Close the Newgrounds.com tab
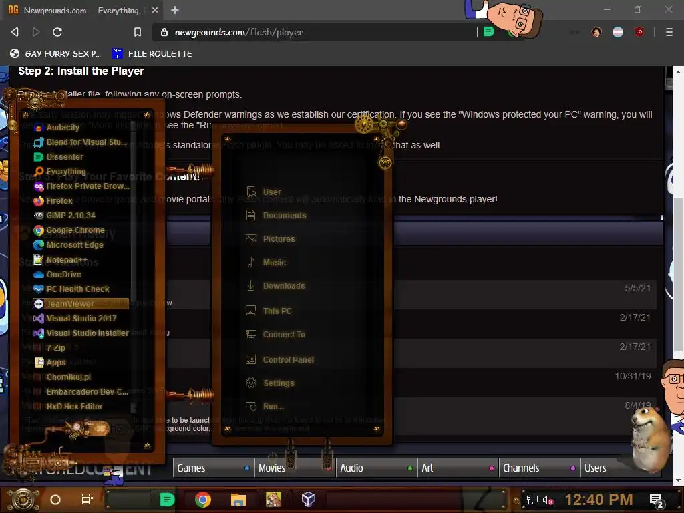Viewport: 684px width, 513px height. 155,10
